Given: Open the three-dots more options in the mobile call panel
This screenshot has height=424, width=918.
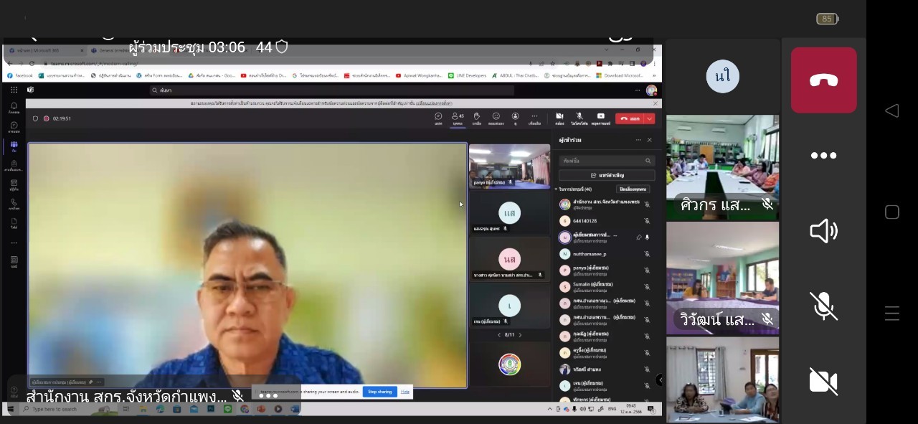Looking at the screenshot, I should [x=823, y=156].
